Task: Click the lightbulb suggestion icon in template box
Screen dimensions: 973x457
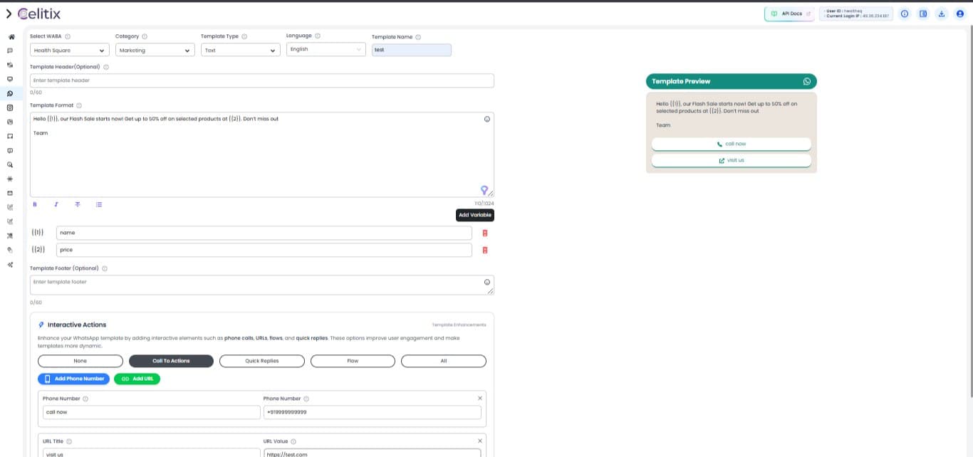Action: pyautogui.click(x=484, y=190)
